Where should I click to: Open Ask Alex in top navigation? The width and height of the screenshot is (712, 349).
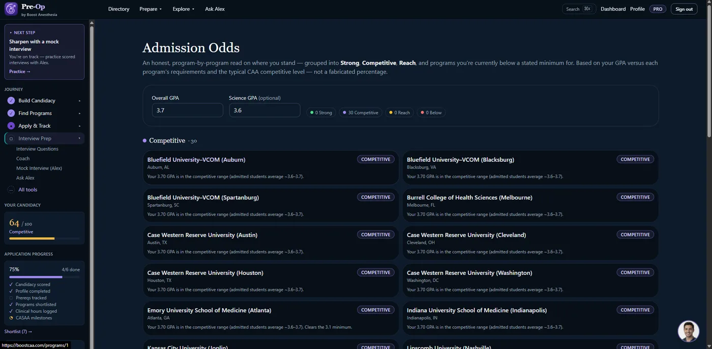(x=215, y=9)
